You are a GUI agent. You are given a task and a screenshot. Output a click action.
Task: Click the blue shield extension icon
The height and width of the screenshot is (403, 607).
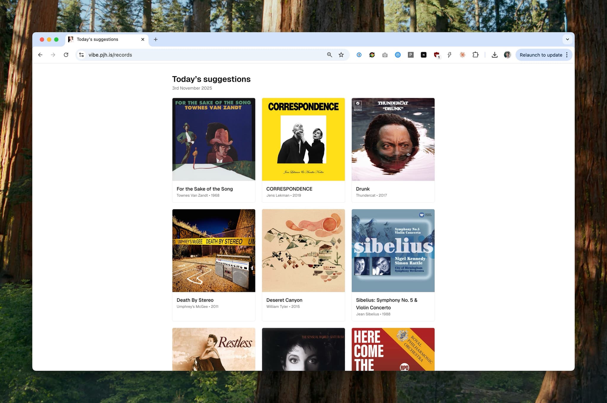coord(398,55)
